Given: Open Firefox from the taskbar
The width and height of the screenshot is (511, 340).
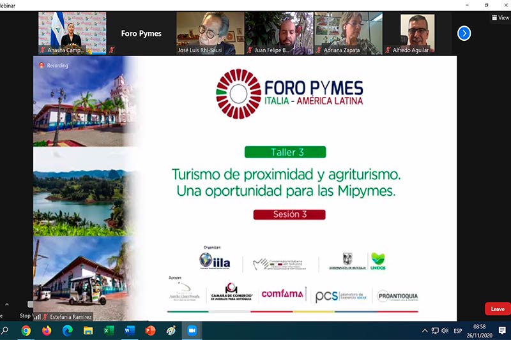Looking at the screenshot, I should (x=47, y=331).
